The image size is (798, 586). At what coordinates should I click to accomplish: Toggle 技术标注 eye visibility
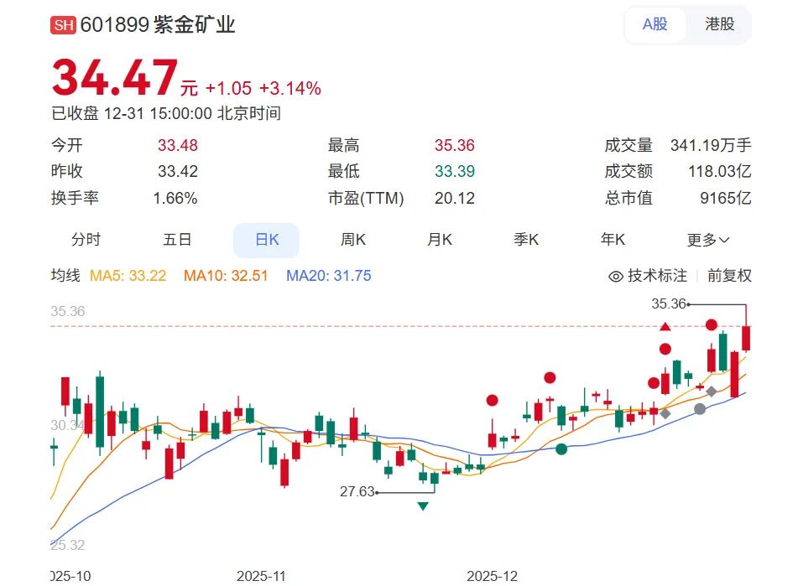[x=616, y=276]
